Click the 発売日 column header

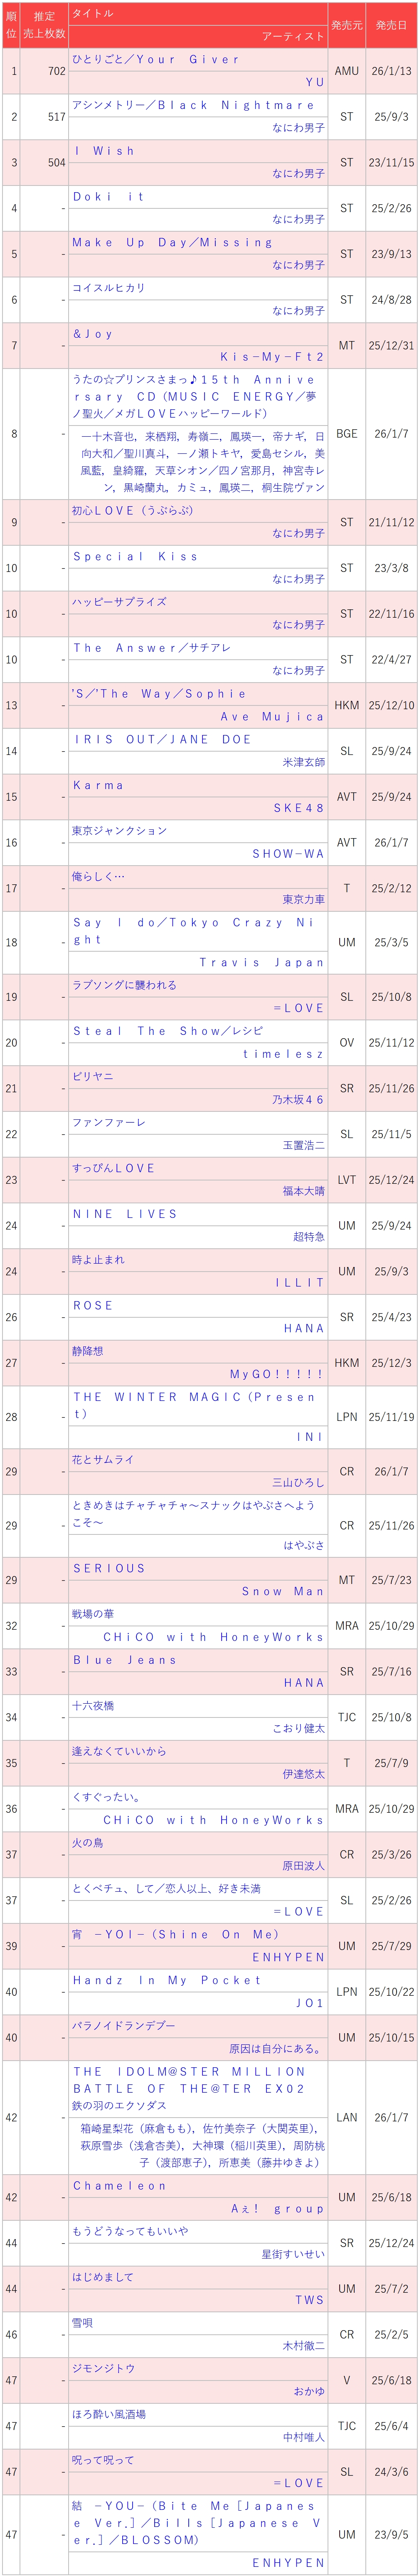click(x=392, y=25)
